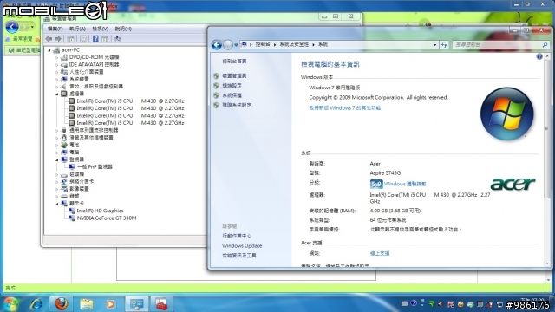Viewport: 555px width, 312px height.
Task: Click the blue Help icon in Device Manager toolbar
Action: (95, 38)
